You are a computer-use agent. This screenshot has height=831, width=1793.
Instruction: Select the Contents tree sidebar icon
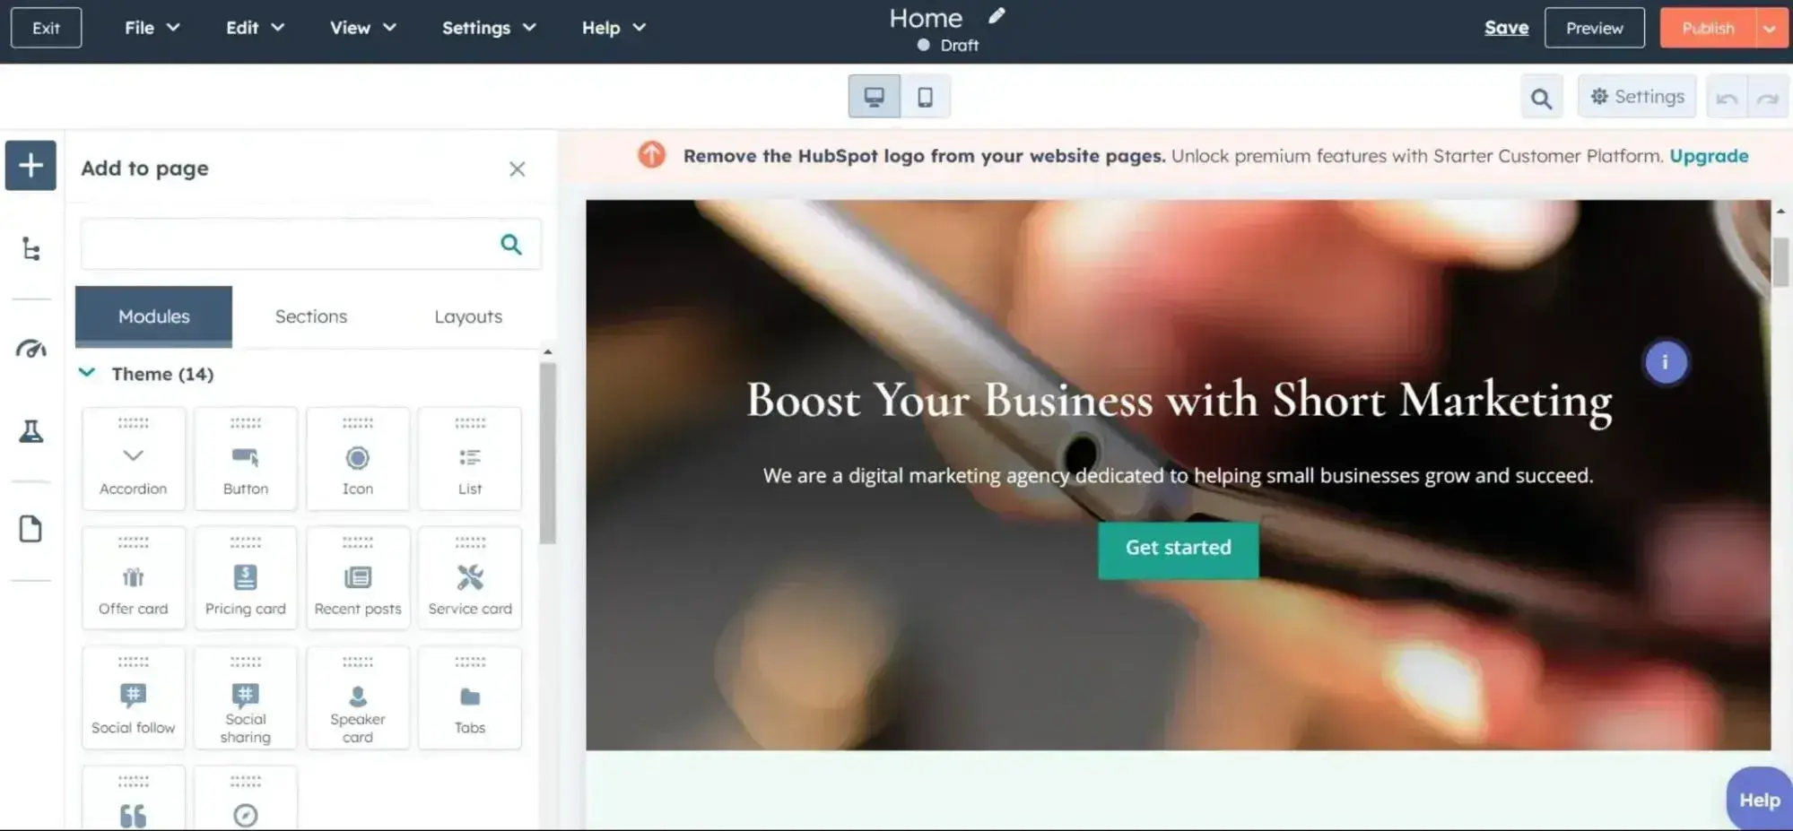[30, 250]
